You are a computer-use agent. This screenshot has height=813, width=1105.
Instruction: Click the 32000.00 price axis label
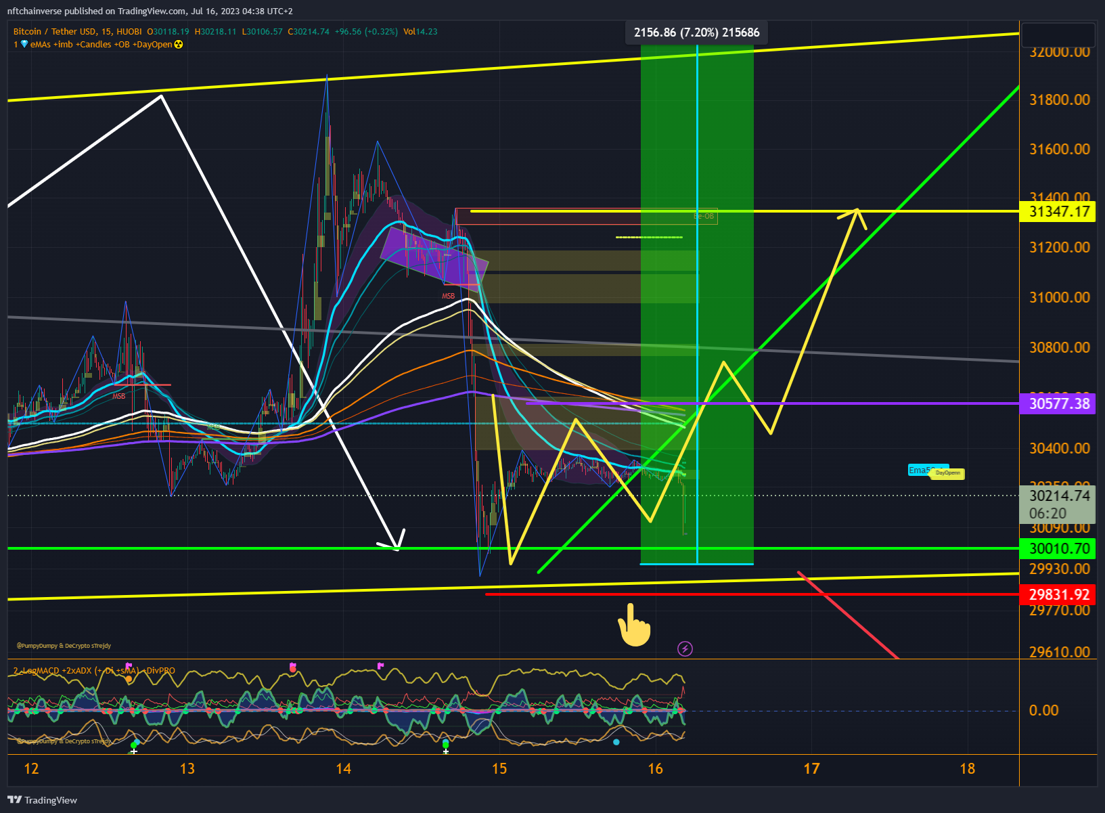tap(1060, 52)
